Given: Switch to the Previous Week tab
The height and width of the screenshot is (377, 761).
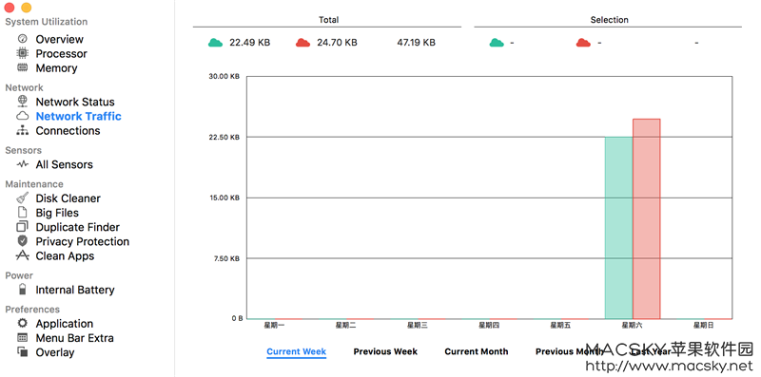Looking at the screenshot, I should [385, 351].
